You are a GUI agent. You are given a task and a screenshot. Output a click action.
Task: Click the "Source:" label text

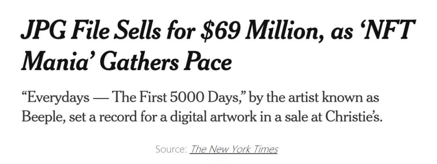point(171,149)
